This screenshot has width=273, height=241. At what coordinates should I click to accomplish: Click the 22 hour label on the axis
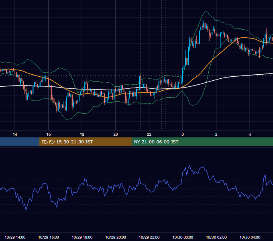[x=149, y=135]
